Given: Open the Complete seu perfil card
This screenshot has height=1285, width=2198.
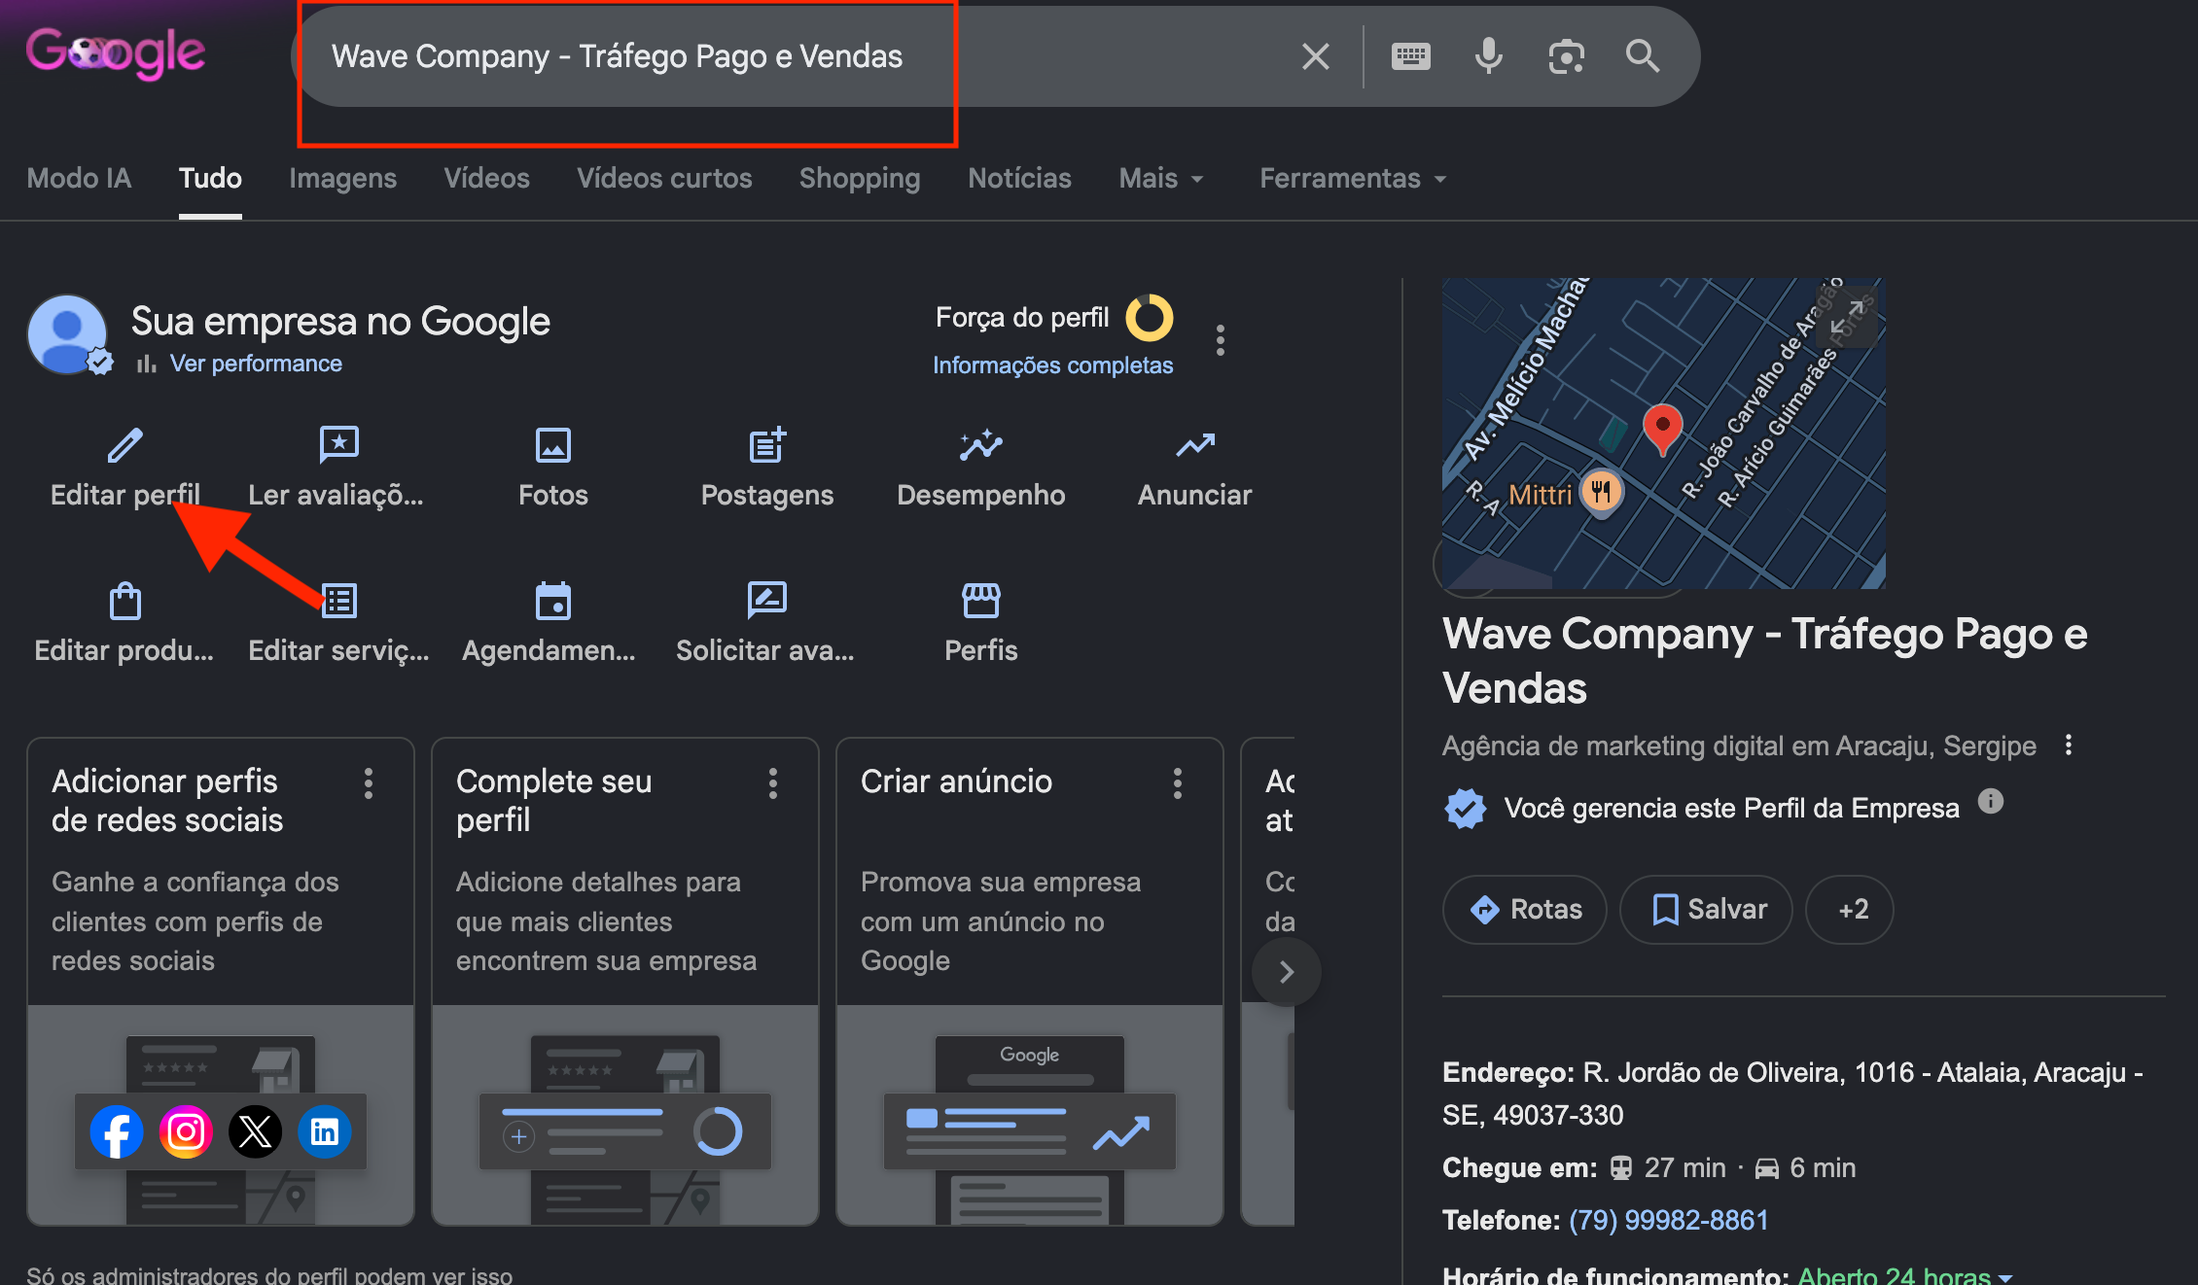Looking at the screenshot, I should (x=625, y=982).
